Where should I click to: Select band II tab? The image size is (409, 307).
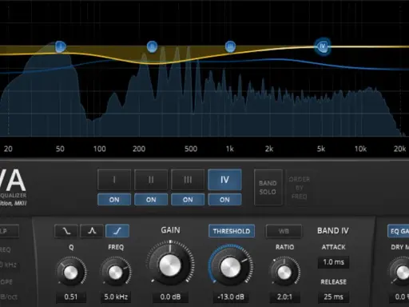pos(151,180)
